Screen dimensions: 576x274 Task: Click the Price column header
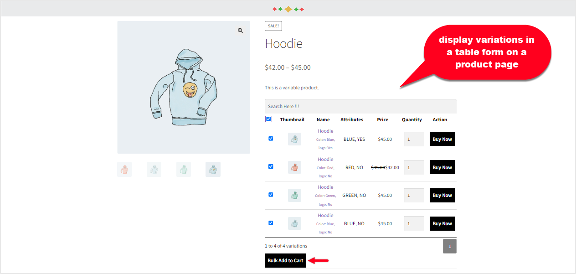click(383, 119)
